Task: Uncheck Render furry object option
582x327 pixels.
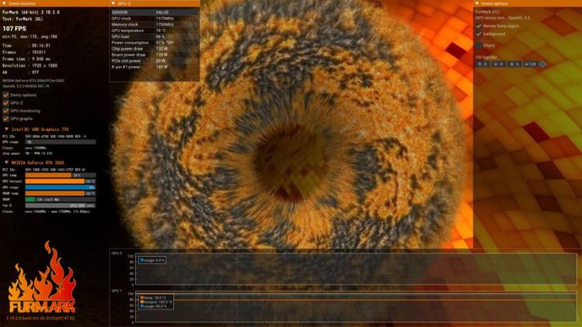Action: [478, 26]
